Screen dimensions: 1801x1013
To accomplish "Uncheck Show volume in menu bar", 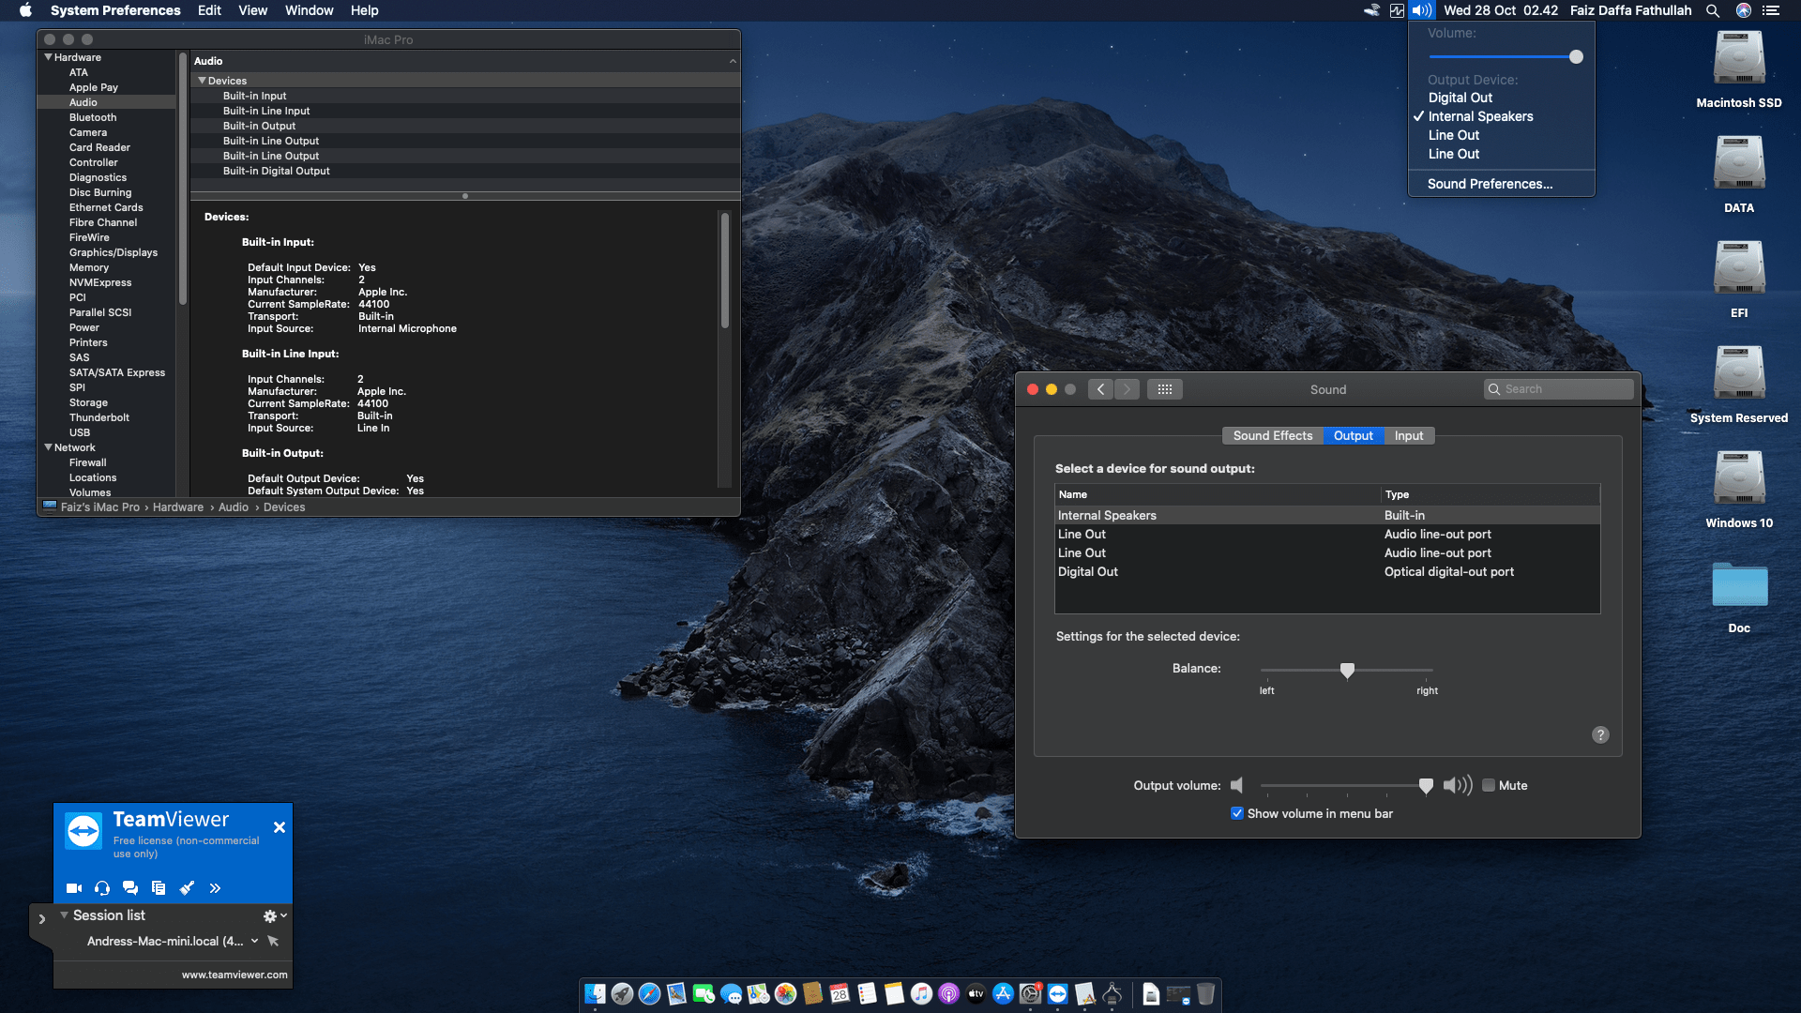I will [x=1237, y=814].
